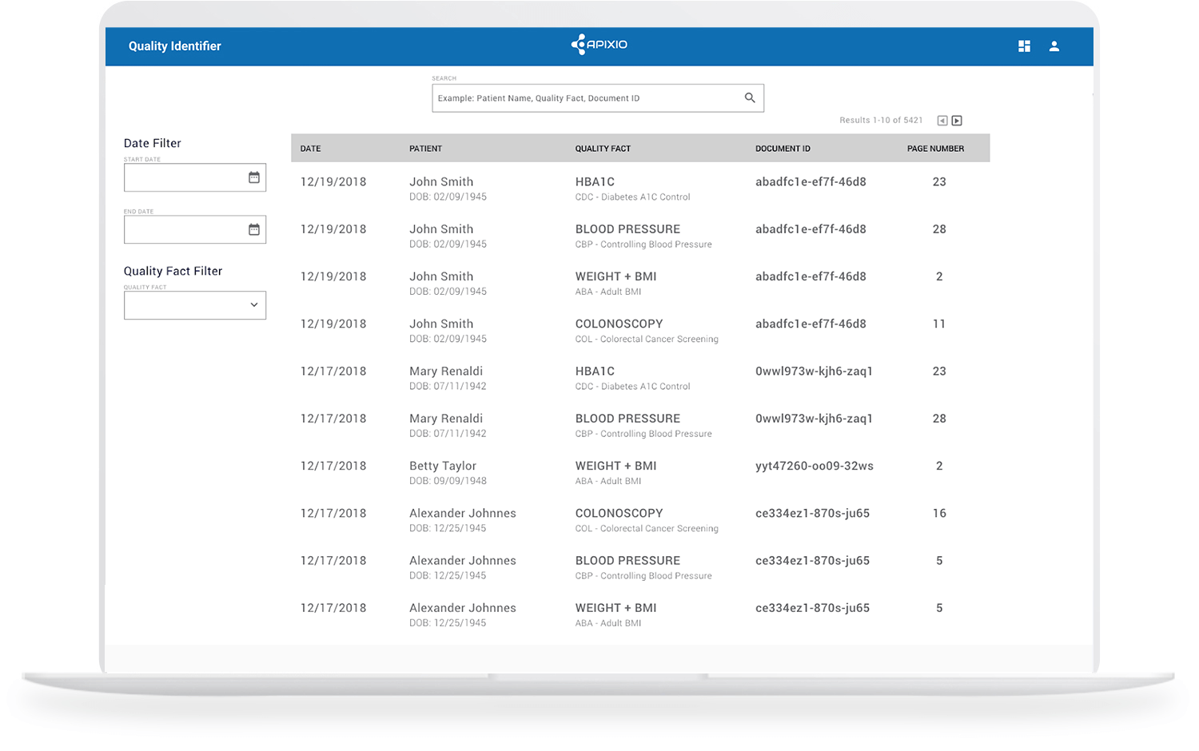Click into the End Date field
Image resolution: width=1199 pixels, height=751 pixels.
pos(195,229)
